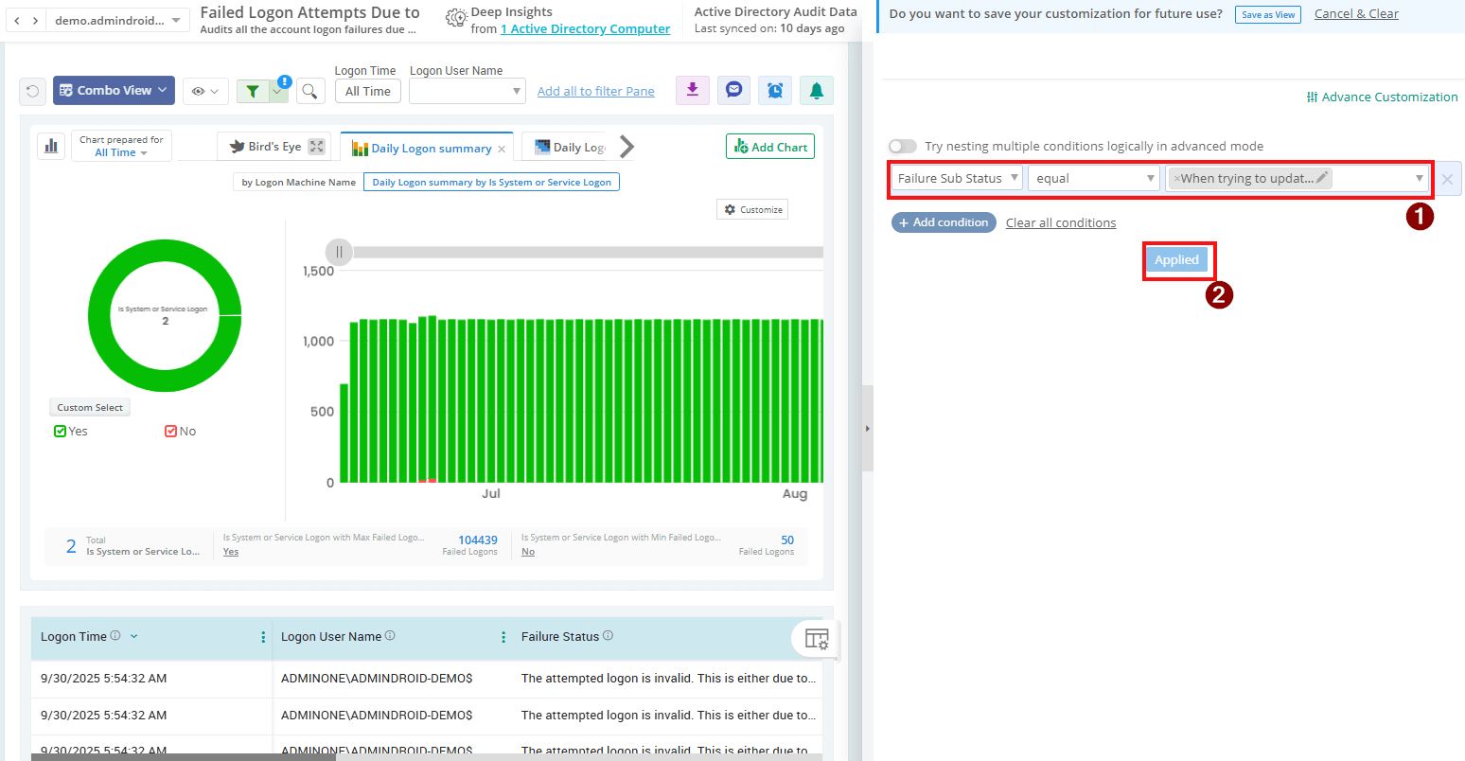Screen dimensions: 1465x761
Task: Click the Add Chart button
Action: point(769,147)
